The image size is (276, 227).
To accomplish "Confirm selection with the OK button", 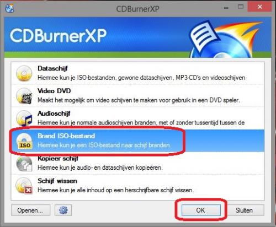I will coord(201,210).
